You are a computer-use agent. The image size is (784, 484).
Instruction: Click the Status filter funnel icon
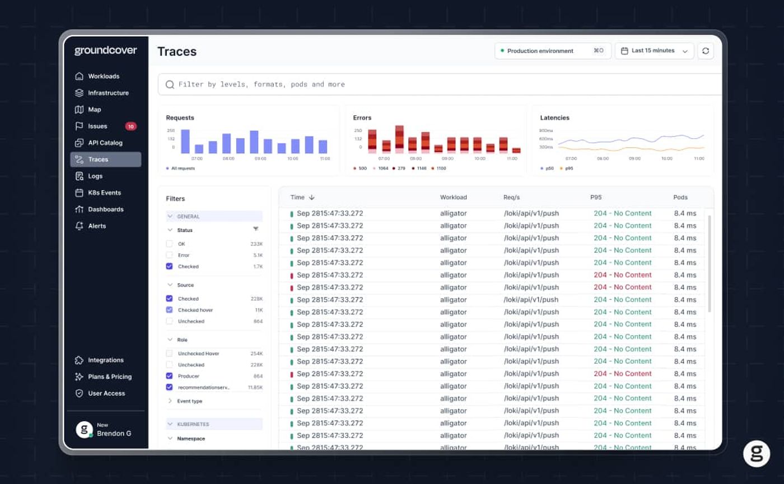256,229
